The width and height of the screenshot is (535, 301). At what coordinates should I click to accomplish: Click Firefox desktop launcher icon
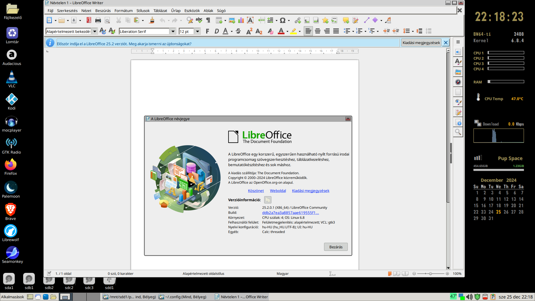tap(11, 165)
